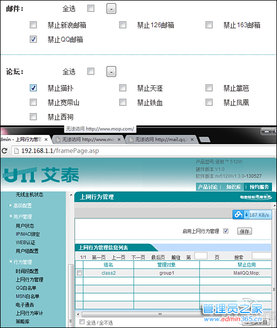This screenshot has height=328, width=277.
Task: Select the class2 row checkbox
Action: (x=79, y=273)
